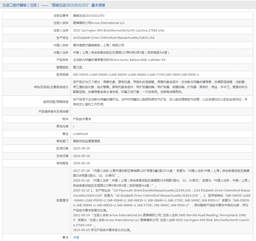The image size is (256, 241).
Task: Select agent address 东育路227弄6号D栋5层
Action: click(x=121, y=53)
